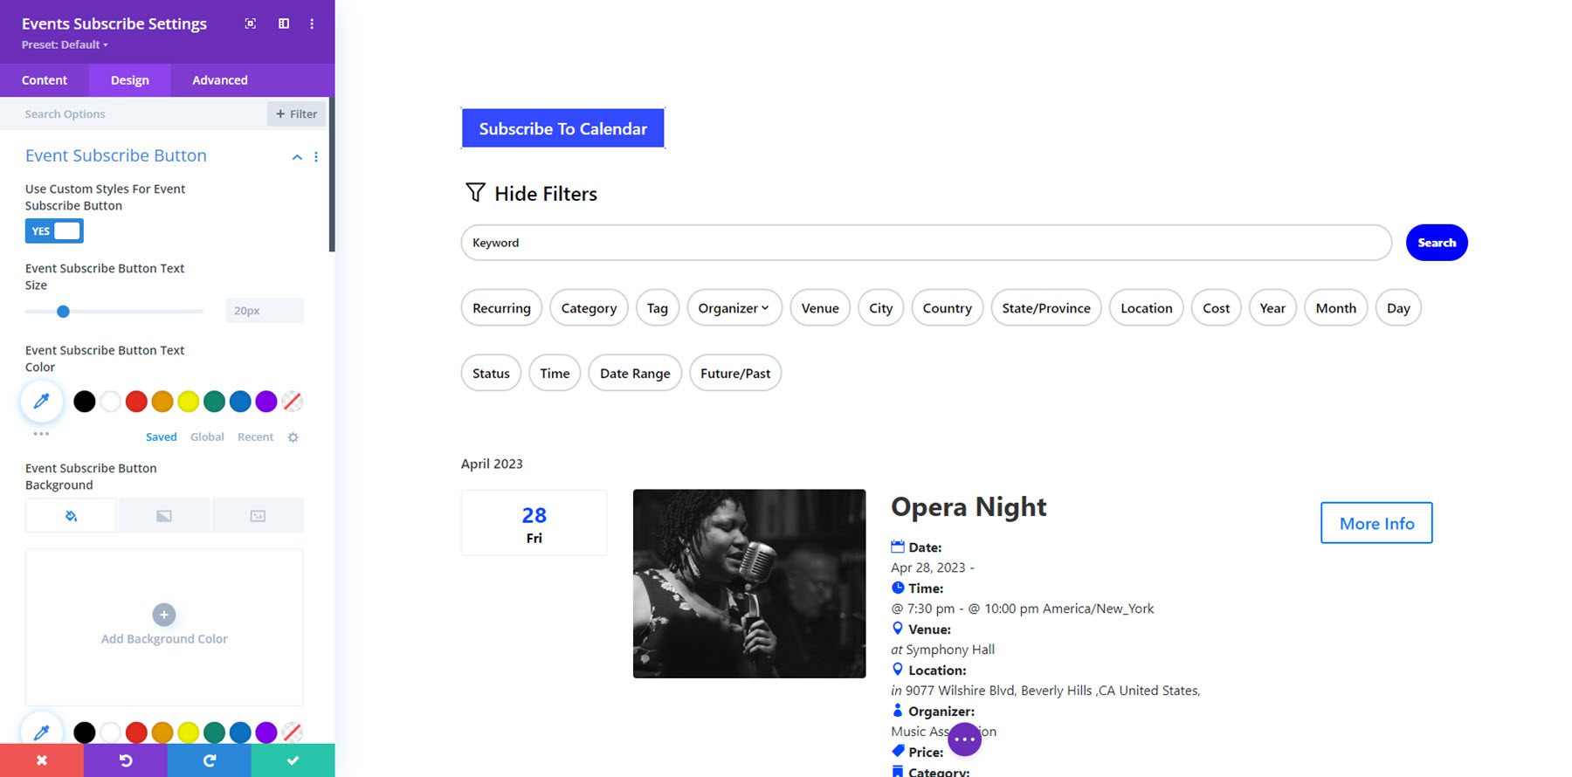Open the Opera Night event thumbnail
1572x777 pixels.
[x=749, y=583]
